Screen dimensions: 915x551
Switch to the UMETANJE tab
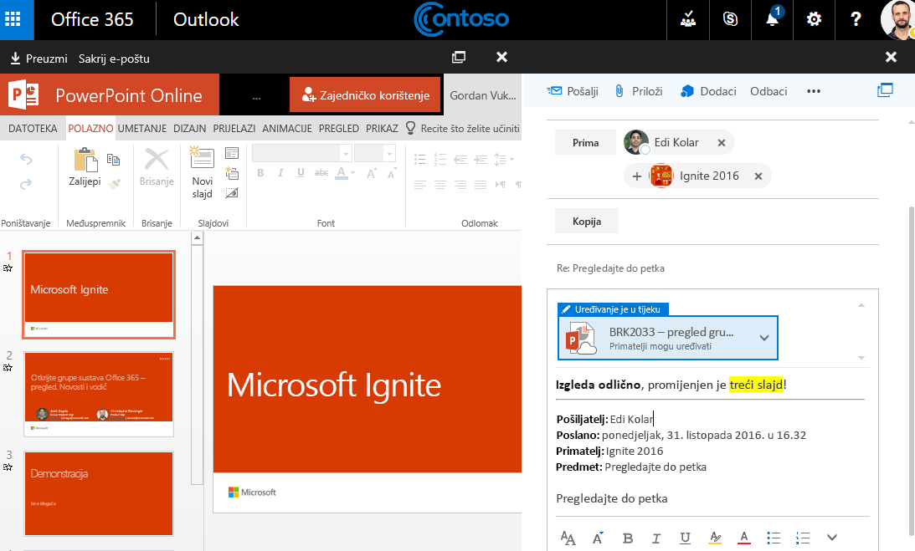[x=141, y=128]
